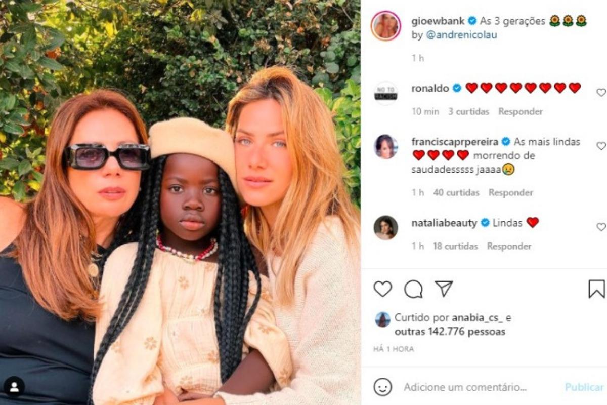Reply to franciscaprpereira's comment
607x405 pixels.
tap(511, 192)
